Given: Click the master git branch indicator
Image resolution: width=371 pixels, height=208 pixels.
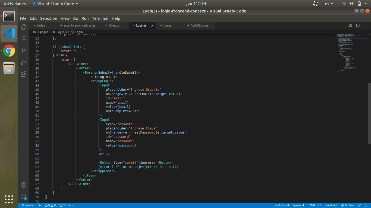Looking at the screenshot, I should (28, 205).
